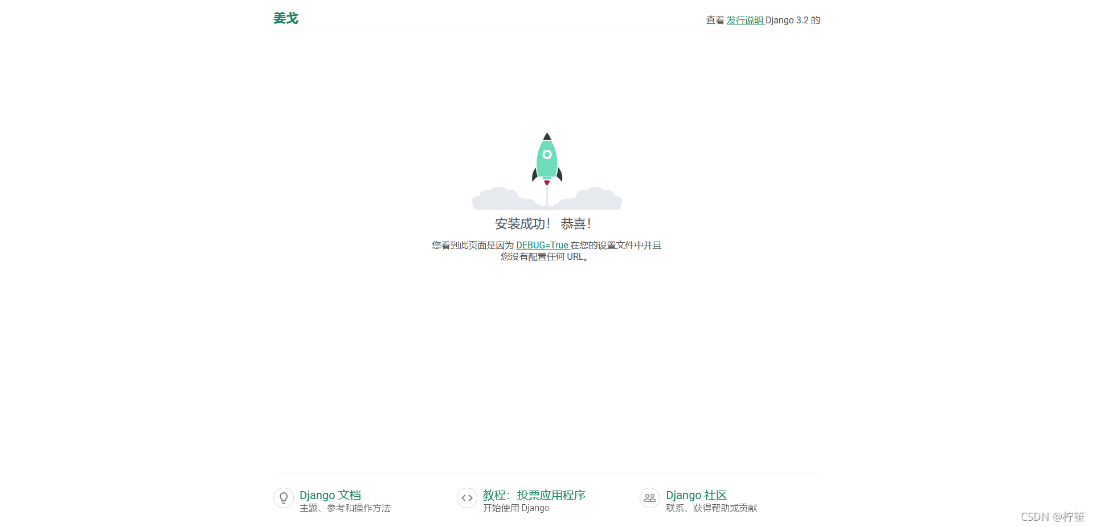Click the 主题、参考和操作方法 subtitle

click(345, 508)
